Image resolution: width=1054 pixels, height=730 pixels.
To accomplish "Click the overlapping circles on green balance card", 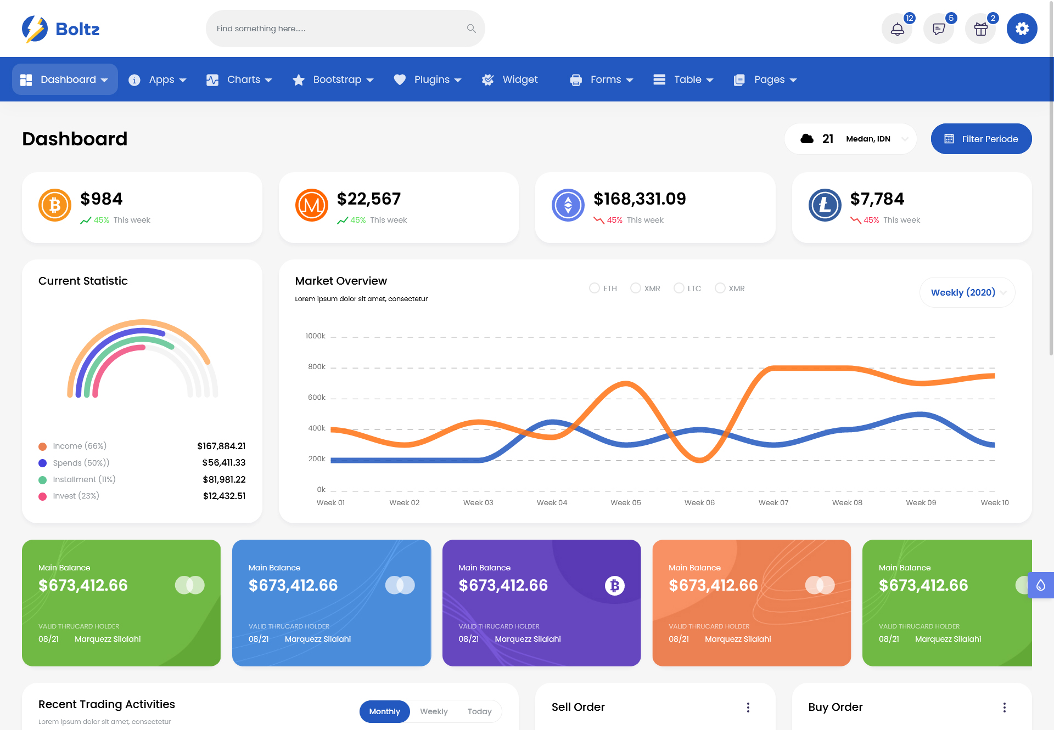I will pyautogui.click(x=190, y=585).
